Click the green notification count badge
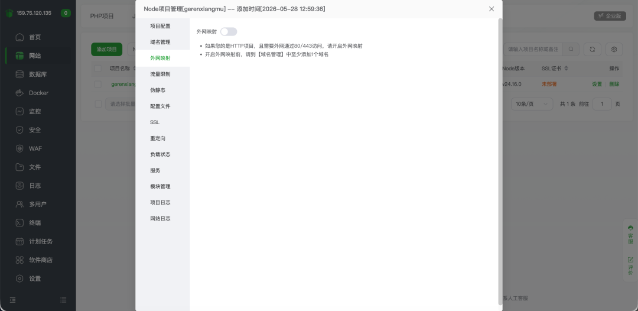The image size is (638, 311). coord(66,13)
